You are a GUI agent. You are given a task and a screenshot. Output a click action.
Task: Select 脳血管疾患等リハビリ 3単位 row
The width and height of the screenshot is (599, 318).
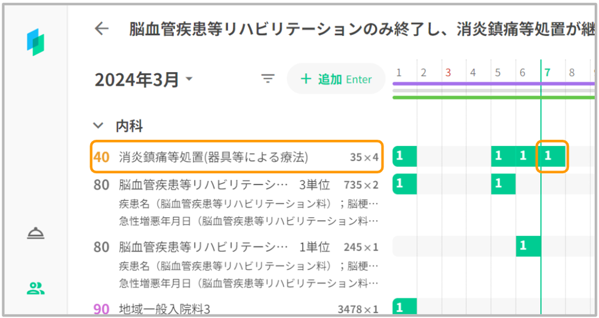[x=237, y=185]
